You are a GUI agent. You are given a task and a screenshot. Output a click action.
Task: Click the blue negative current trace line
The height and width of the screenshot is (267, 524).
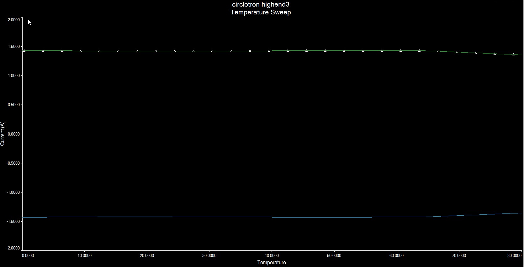[x=272, y=217]
